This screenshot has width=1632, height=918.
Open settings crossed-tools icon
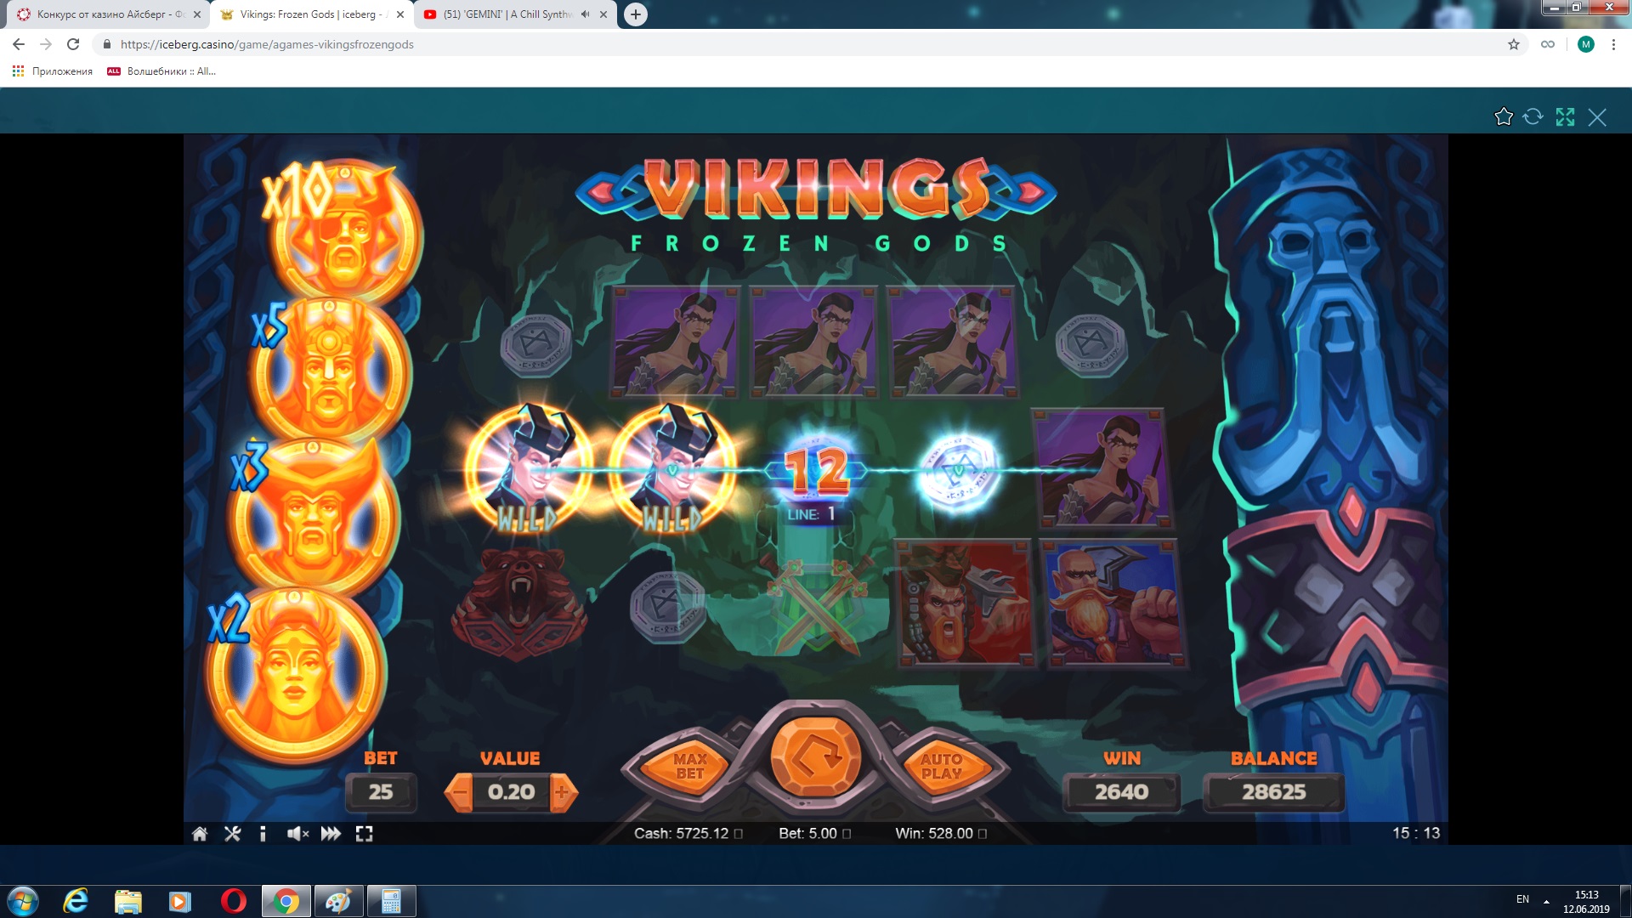click(x=232, y=834)
